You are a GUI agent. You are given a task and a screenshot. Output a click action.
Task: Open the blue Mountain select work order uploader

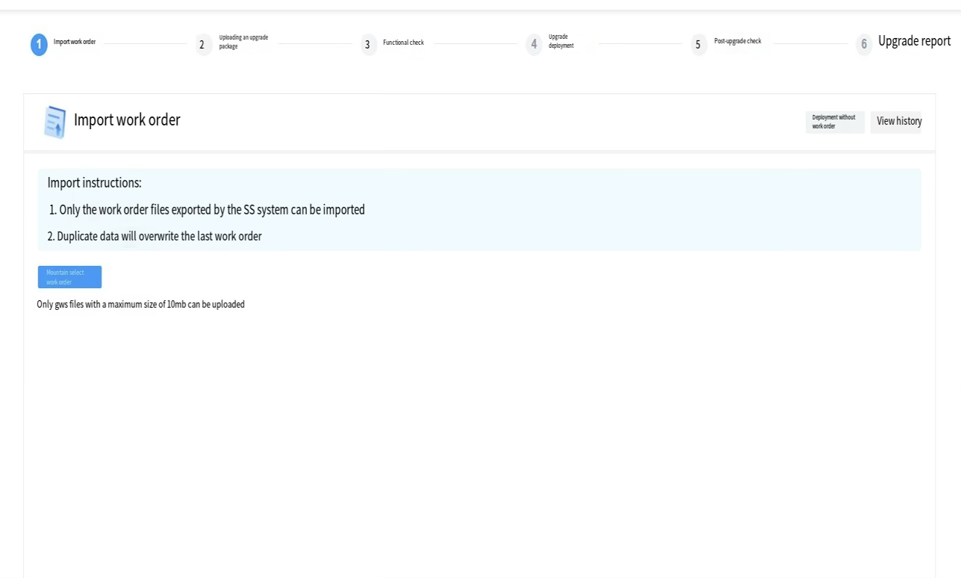point(69,276)
